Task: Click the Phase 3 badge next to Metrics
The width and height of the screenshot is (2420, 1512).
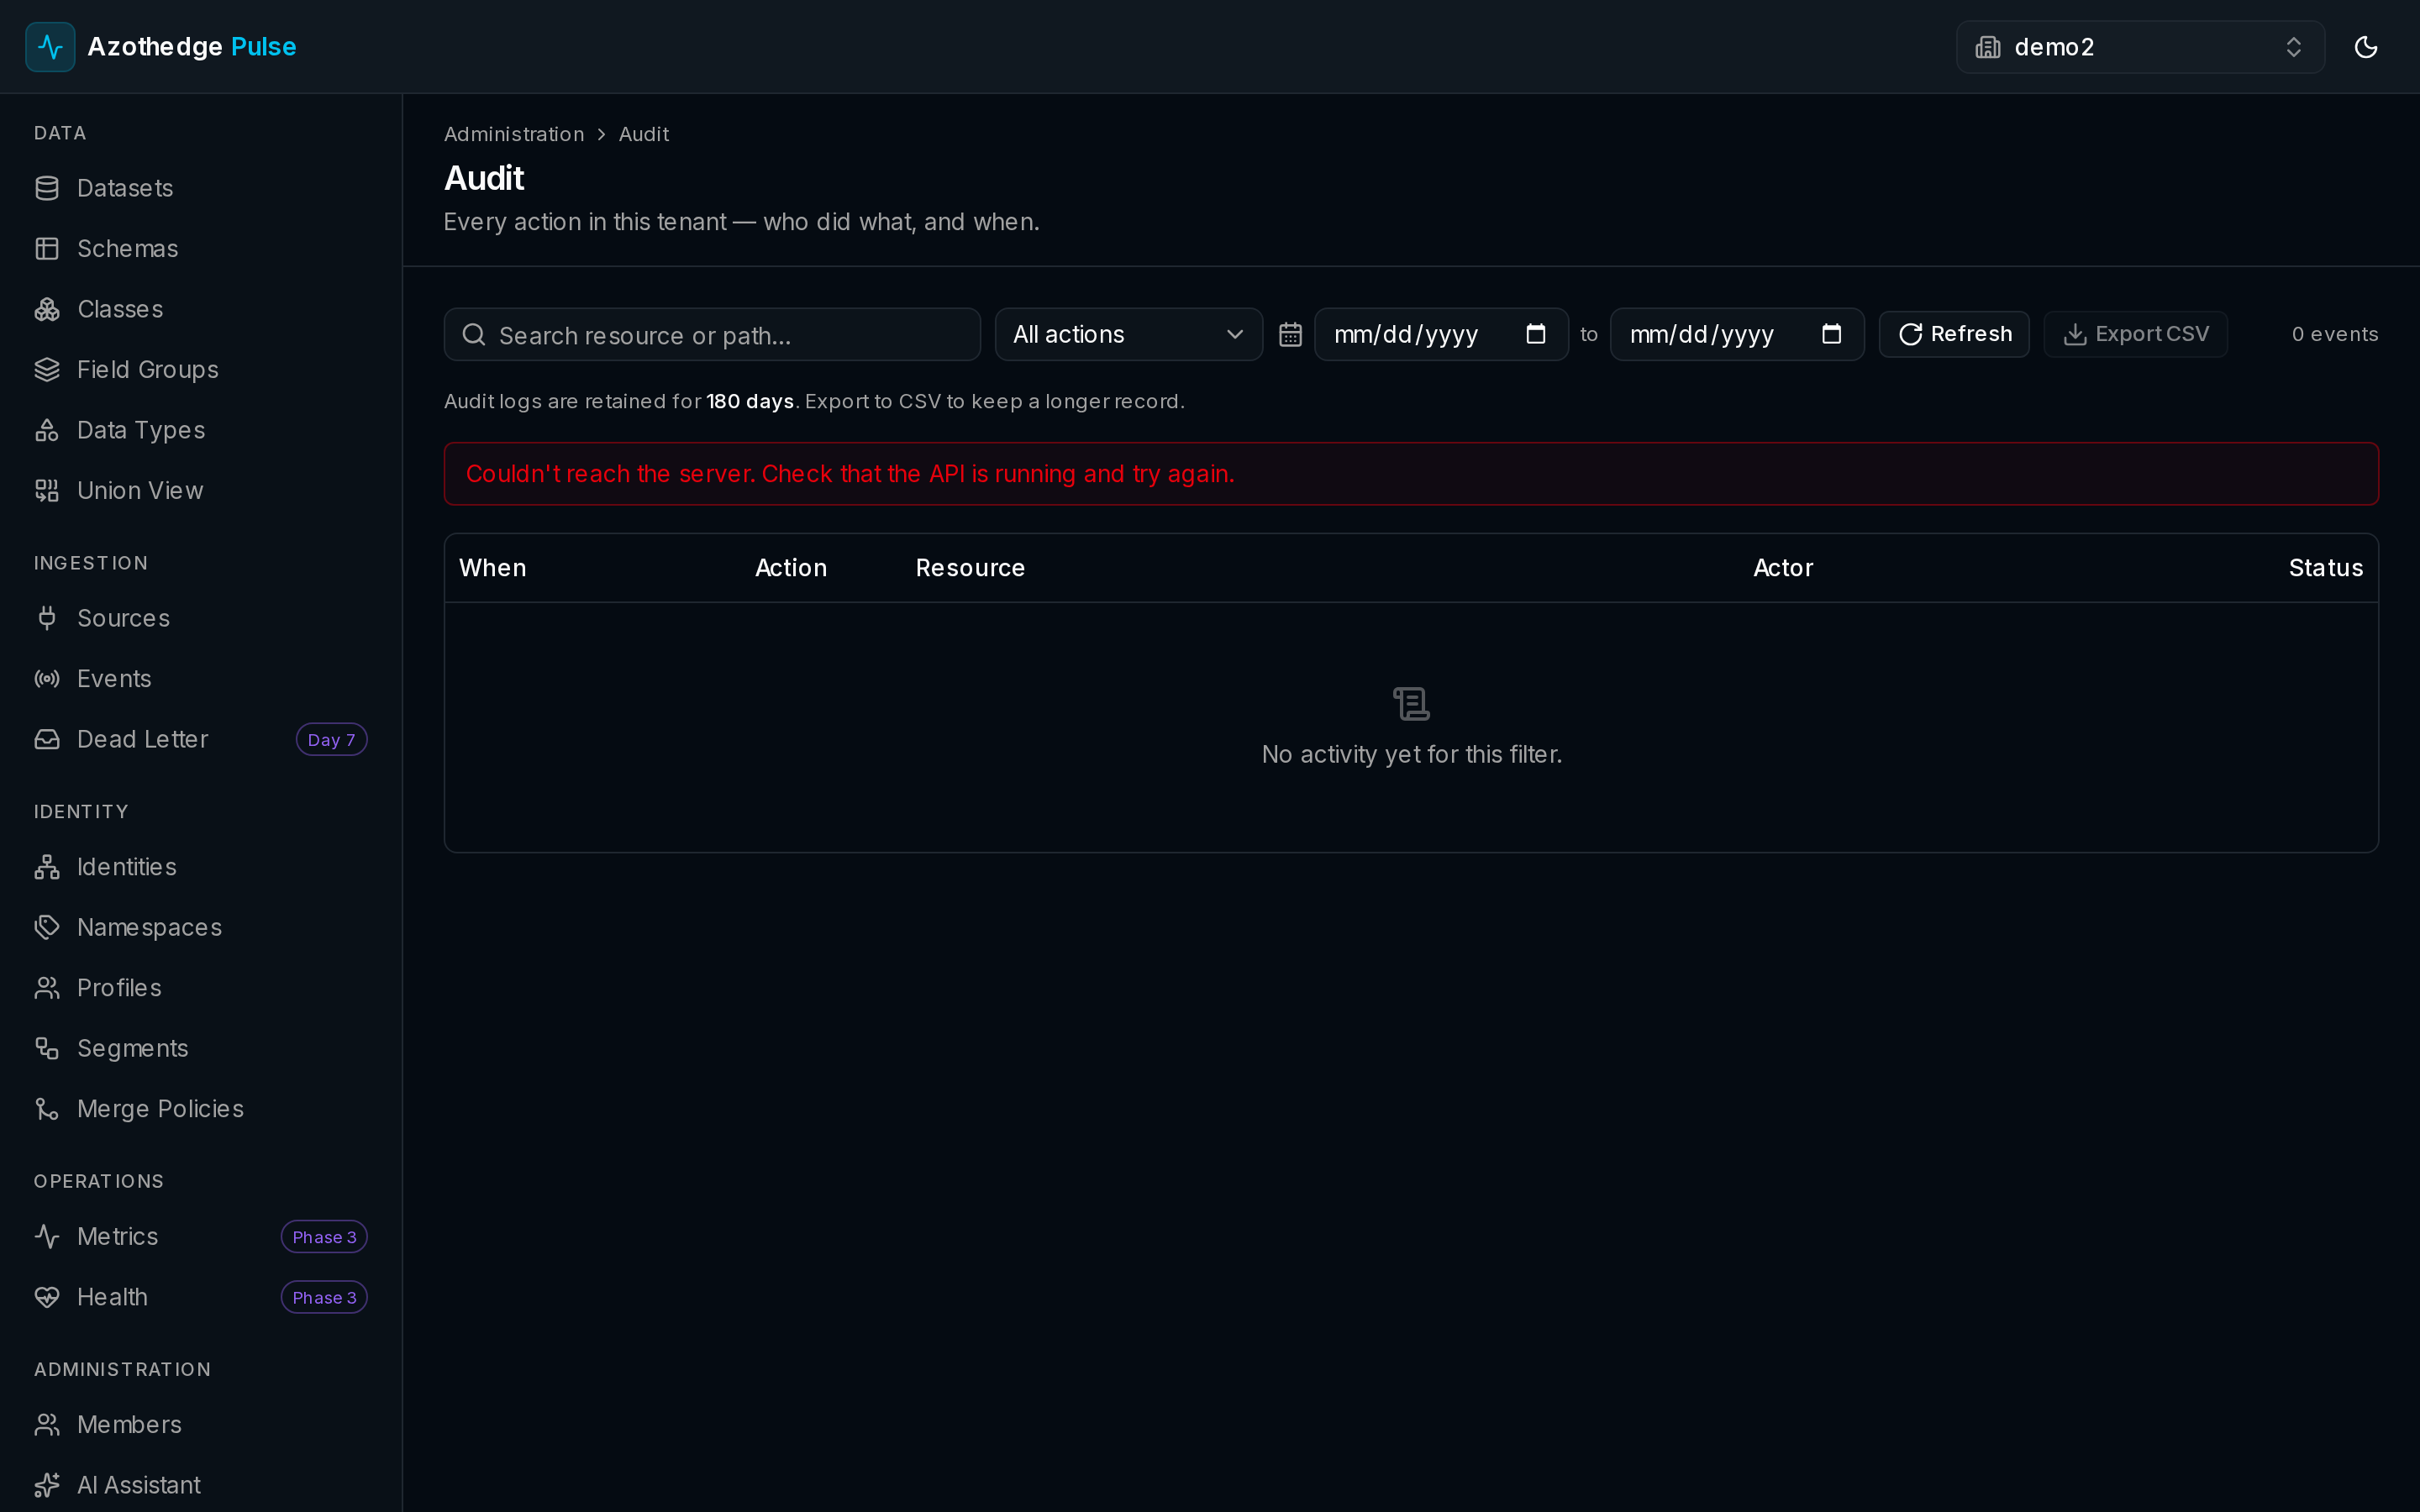Action: click(x=324, y=1237)
